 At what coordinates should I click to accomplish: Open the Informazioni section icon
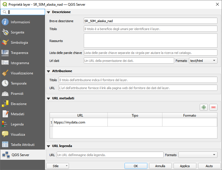pyautogui.click(x=5, y=22)
